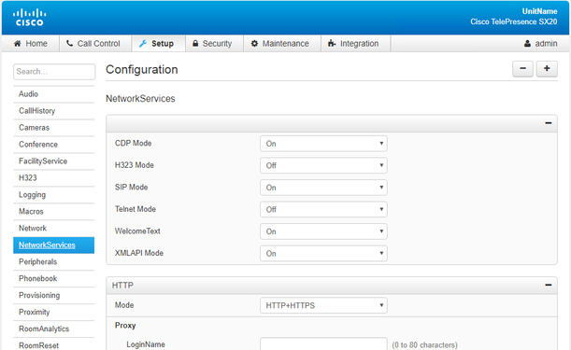The image size is (571, 350).
Task: Select RoomReset in the sidebar
Action: click(x=54, y=345)
